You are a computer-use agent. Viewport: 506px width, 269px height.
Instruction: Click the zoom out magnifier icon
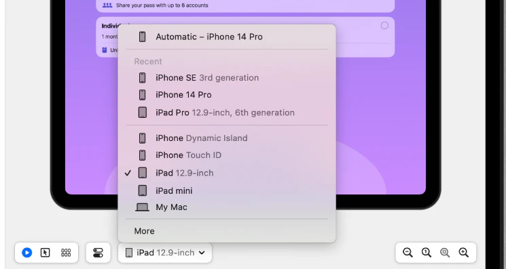click(x=408, y=253)
